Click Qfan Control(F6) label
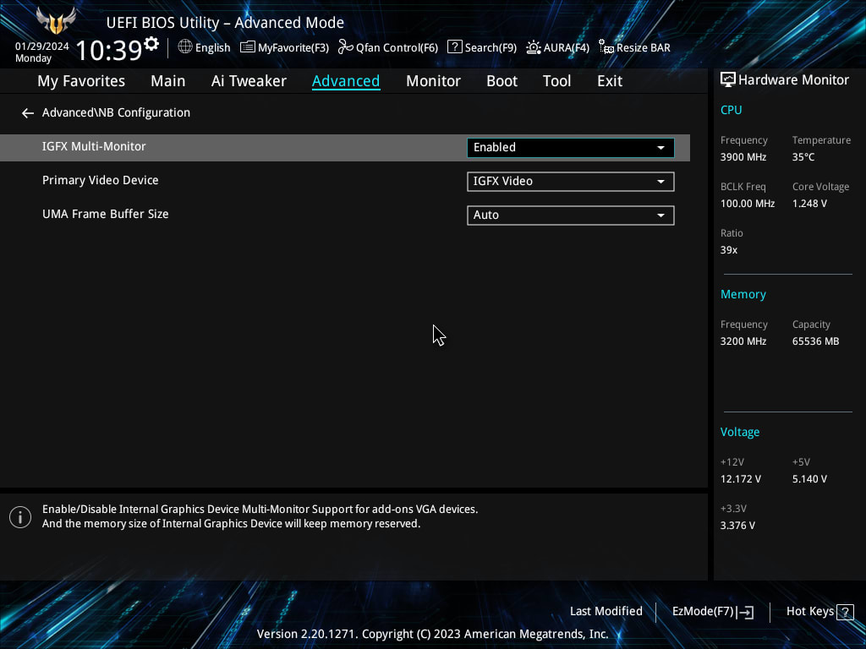The height and width of the screenshot is (649, 866). 397,47
